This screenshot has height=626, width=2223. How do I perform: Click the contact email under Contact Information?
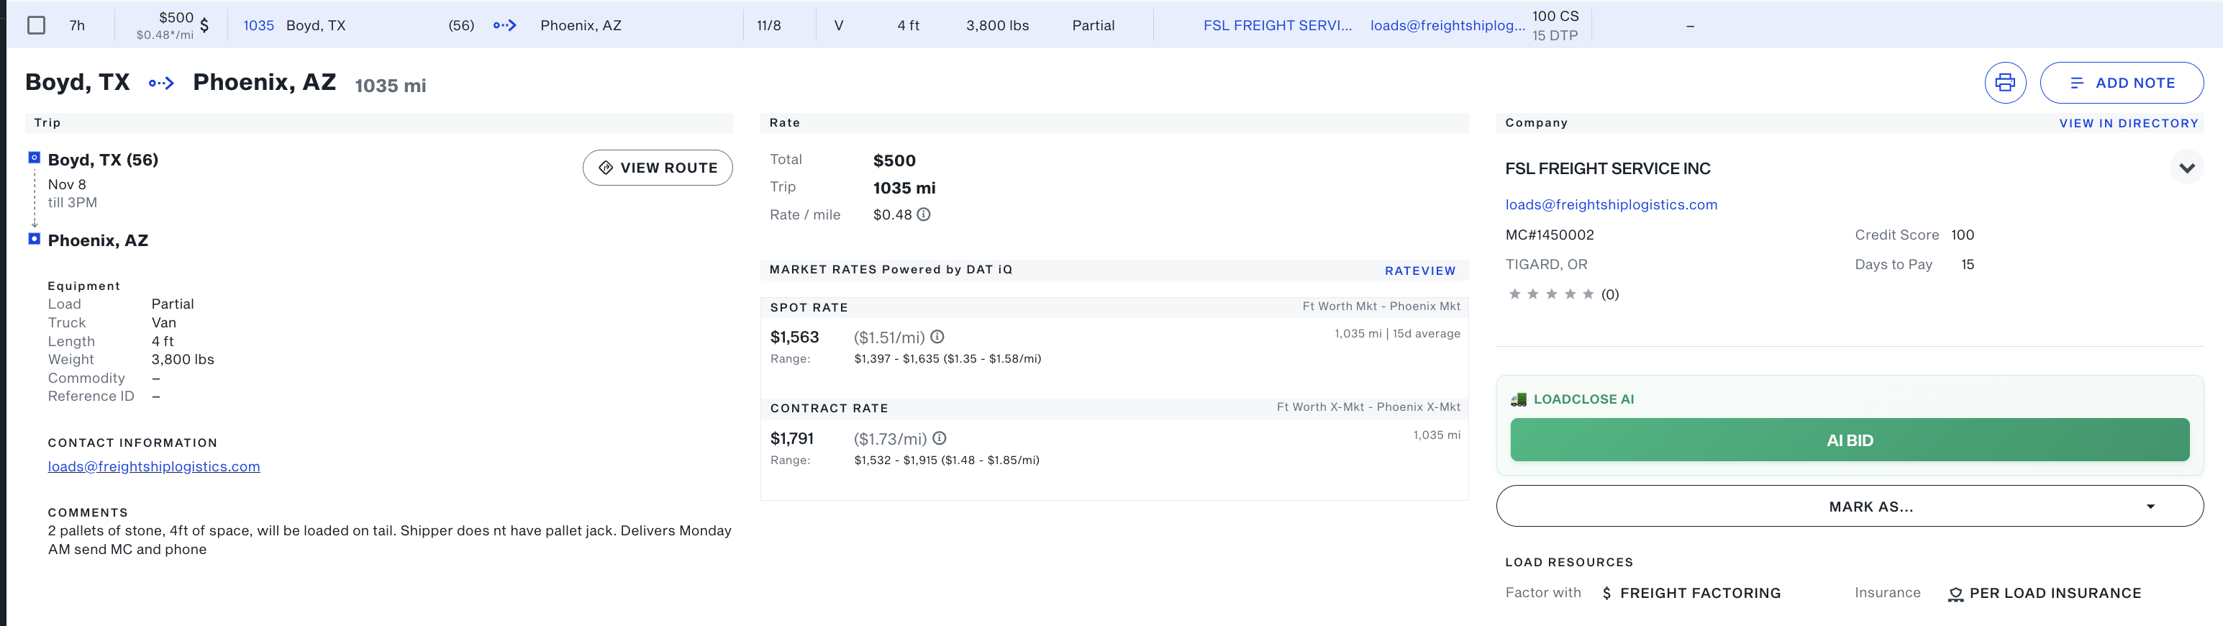click(x=154, y=466)
